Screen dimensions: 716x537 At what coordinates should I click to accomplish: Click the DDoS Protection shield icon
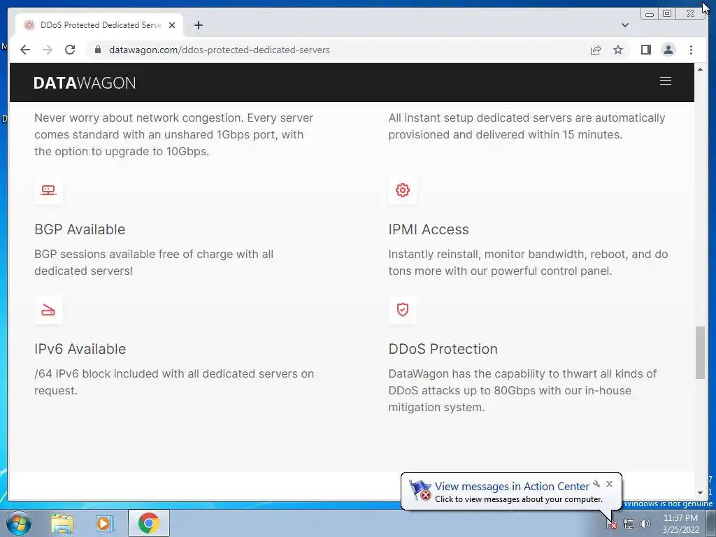coord(402,310)
